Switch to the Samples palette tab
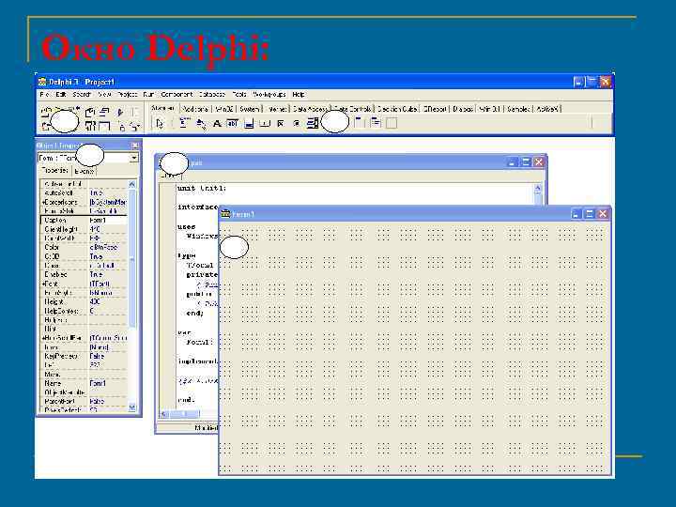The image size is (676, 507). tap(518, 109)
